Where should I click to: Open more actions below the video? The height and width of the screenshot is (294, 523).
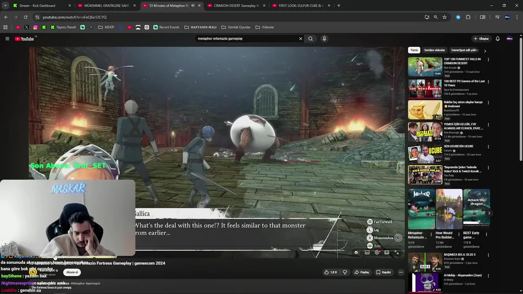[x=401, y=272]
